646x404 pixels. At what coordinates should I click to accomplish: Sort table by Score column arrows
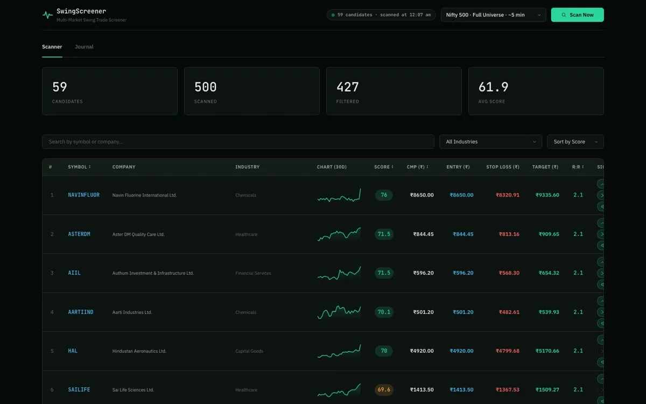pyautogui.click(x=392, y=167)
